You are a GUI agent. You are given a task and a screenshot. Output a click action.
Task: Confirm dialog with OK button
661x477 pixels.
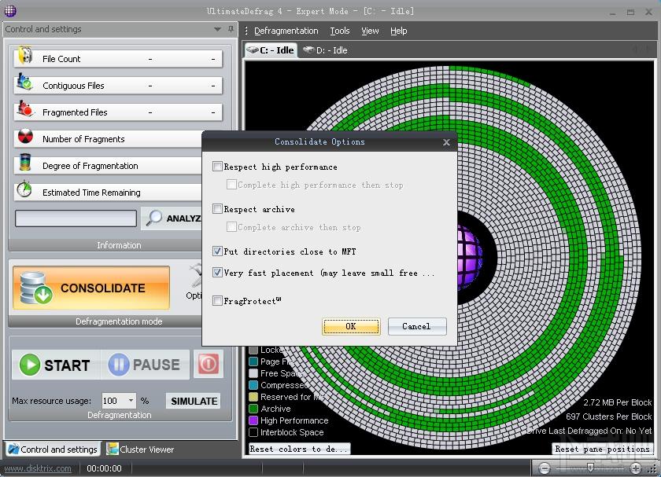click(351, 326)
